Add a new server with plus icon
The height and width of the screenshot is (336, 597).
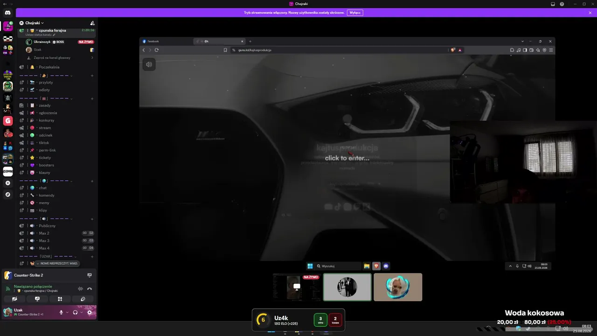pyautogui.click(x=8, y=183)
